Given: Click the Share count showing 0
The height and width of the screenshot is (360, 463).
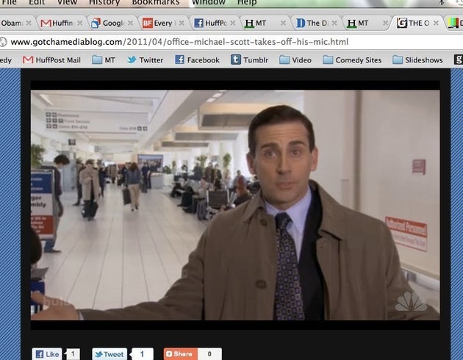Looking at the screenshot, I should click(209, 354).
